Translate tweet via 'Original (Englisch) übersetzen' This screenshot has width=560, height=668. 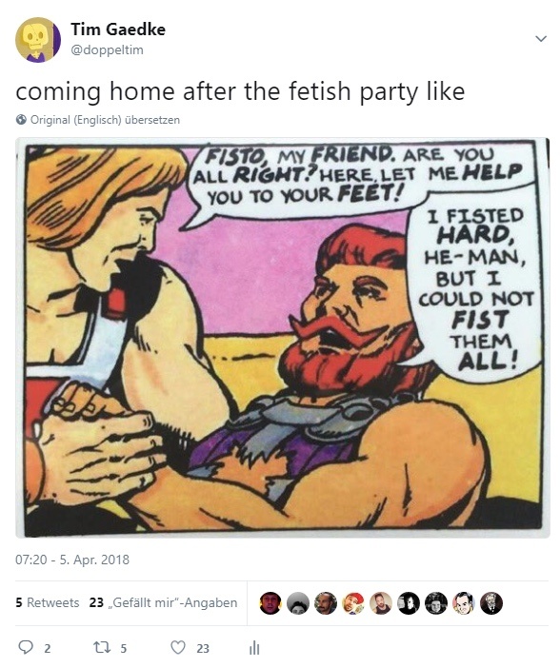(x=105, y=120)
